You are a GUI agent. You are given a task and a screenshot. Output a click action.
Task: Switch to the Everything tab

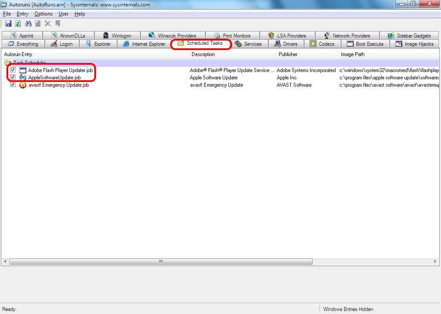(23, 44)
